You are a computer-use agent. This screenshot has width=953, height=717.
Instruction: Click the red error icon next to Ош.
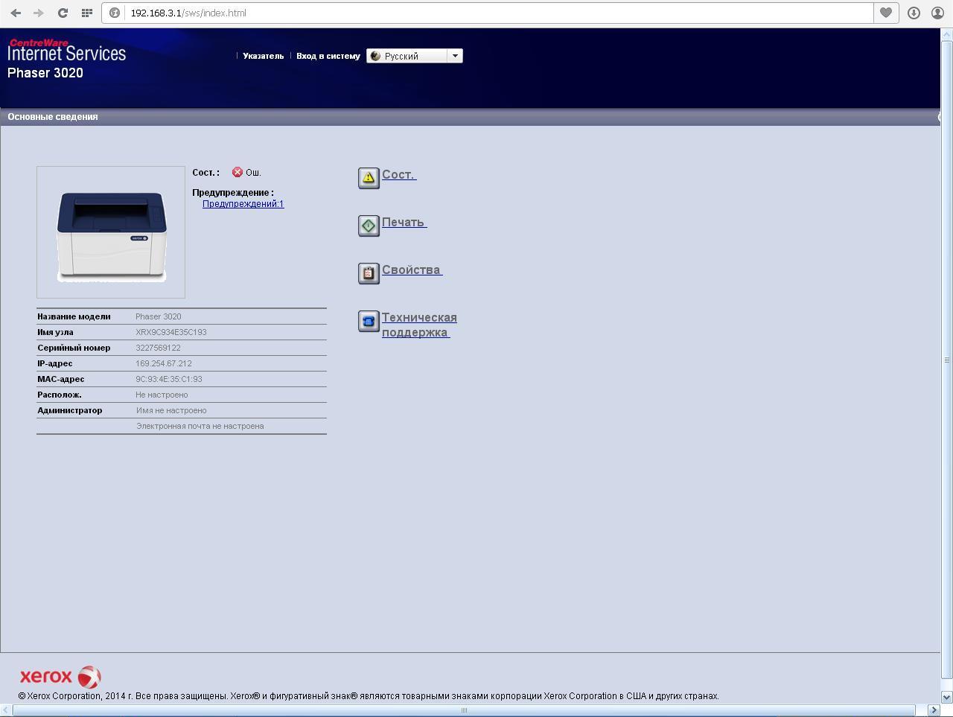[x=237, y=172]
